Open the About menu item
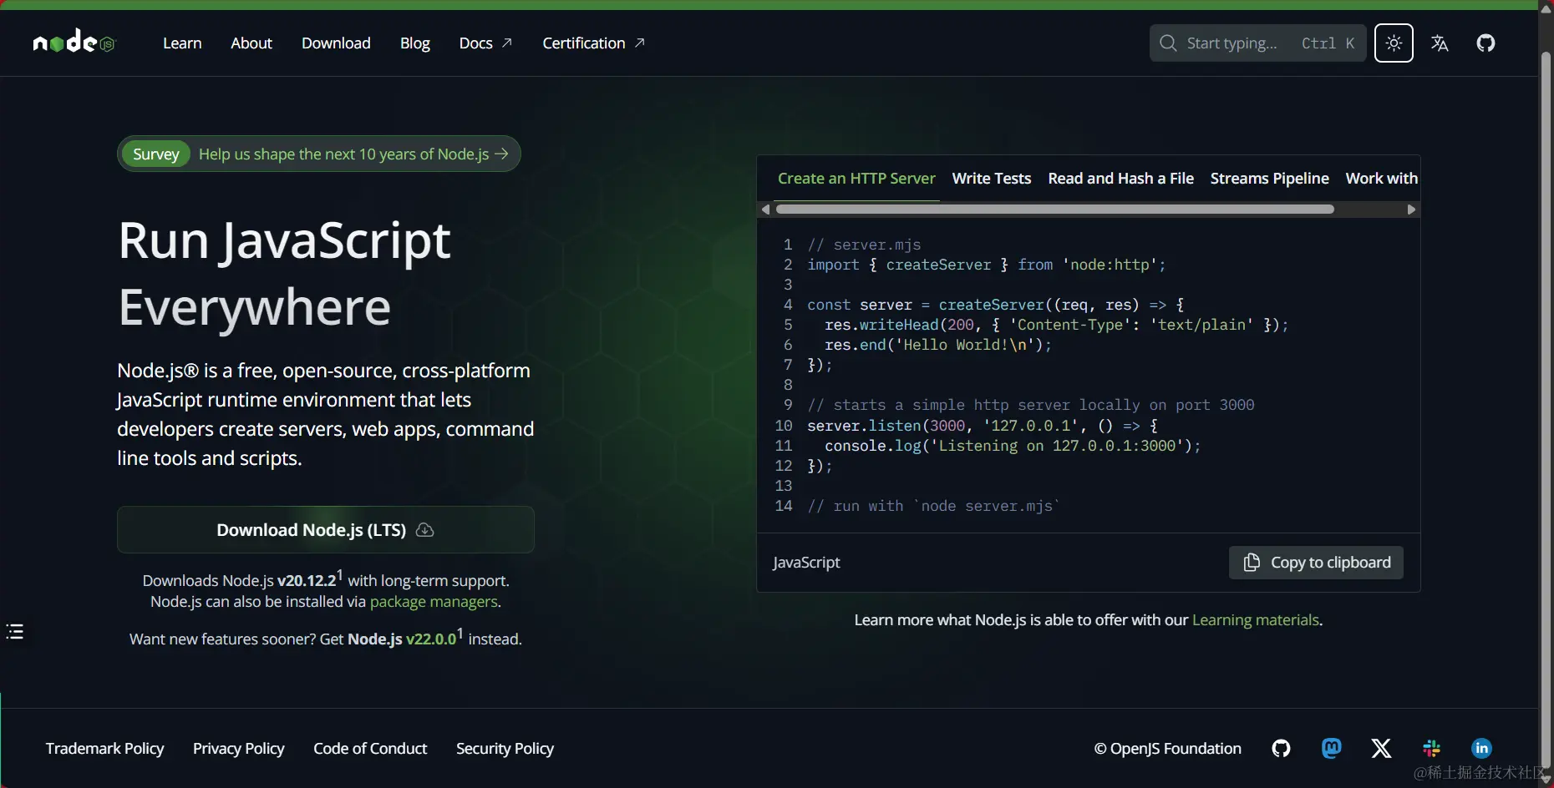Screen dimensions: 1554x788 tap(251, 43)
